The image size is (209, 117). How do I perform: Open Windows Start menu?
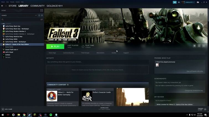point(2,115)
